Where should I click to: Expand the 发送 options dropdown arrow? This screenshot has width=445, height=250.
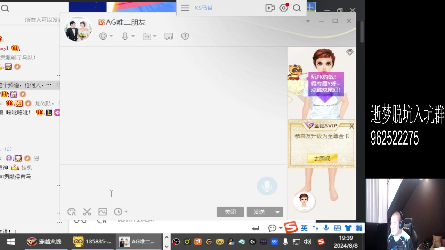[277, 212]
